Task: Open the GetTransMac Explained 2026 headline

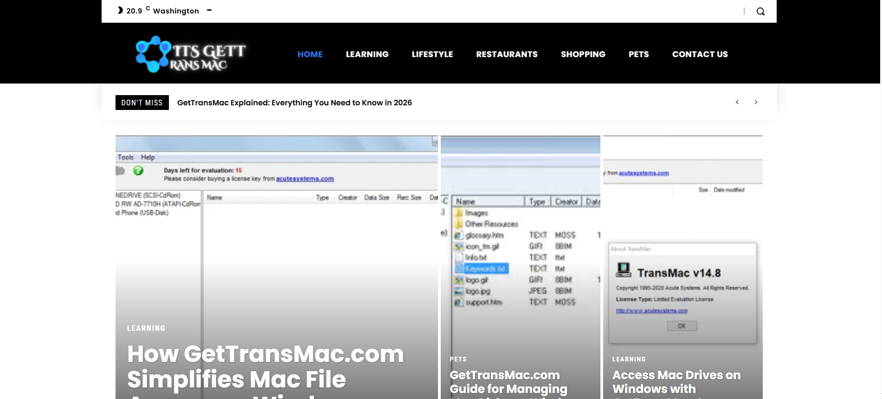Action: (295, 103)
